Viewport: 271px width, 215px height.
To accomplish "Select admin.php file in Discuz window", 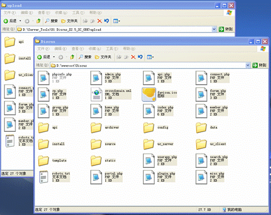I will 96,78.
